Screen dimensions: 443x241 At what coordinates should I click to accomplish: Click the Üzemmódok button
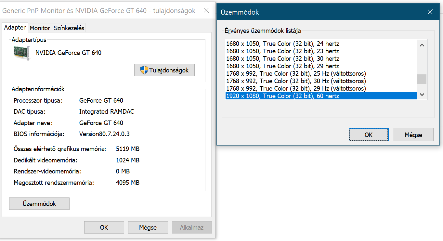click(39, 204)
